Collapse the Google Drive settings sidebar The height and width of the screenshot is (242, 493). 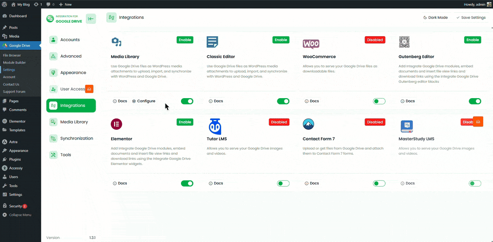pos(91,18)
